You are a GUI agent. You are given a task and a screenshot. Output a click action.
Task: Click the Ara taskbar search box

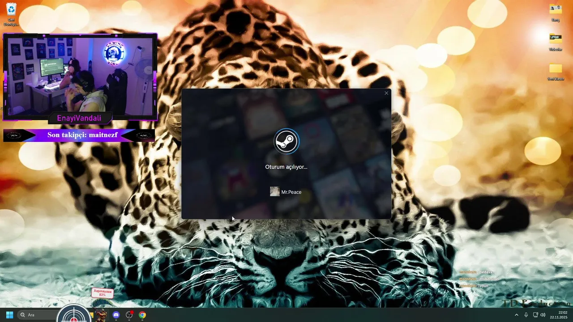pyautogui.click(x=38, y=315)
